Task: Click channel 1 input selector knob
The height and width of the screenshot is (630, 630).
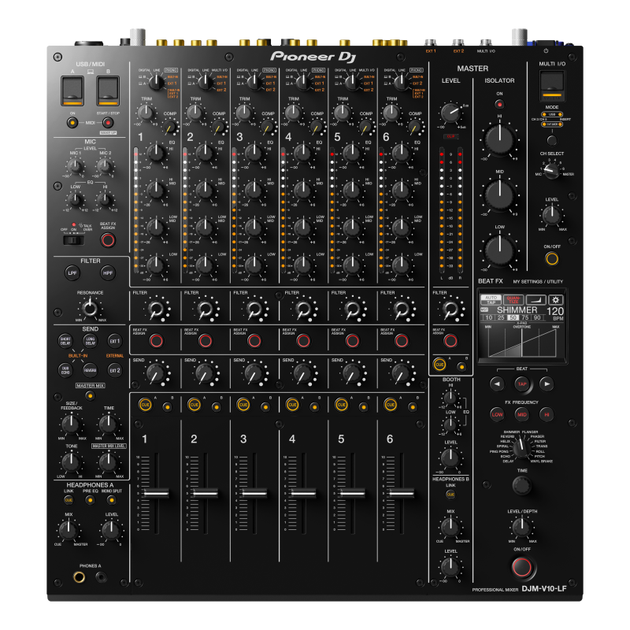Action: coord(156,82)
